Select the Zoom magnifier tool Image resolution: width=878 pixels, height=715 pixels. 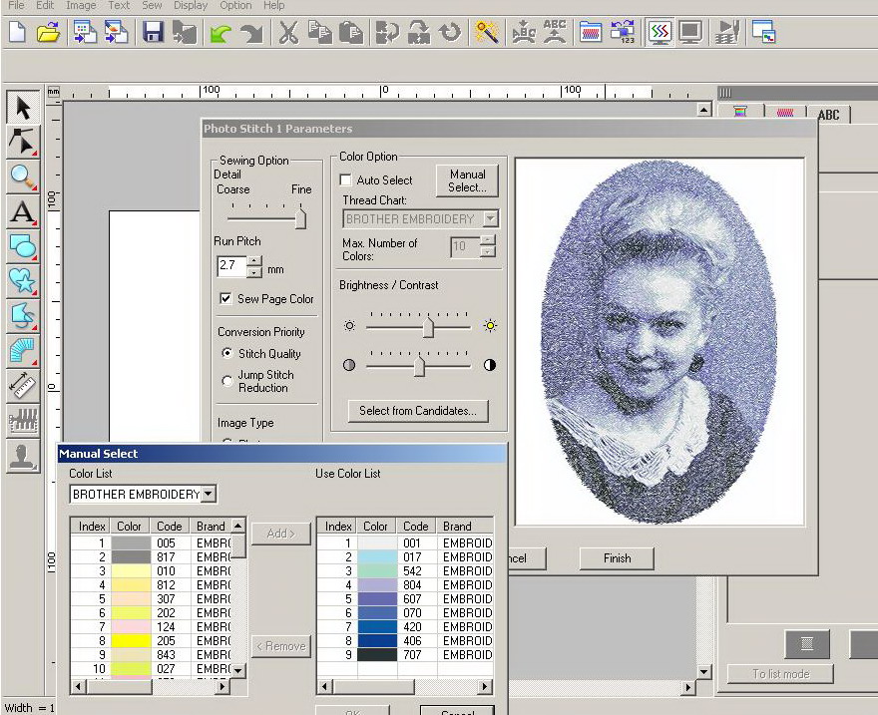[x=23, y=177]
